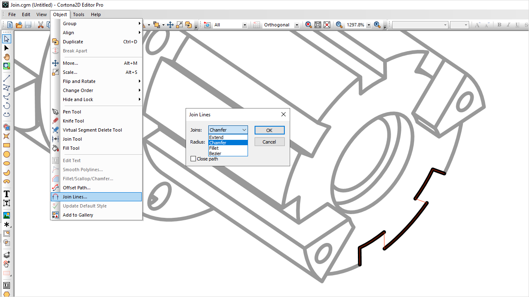The height and width of the screenshot is (297, 529).
Task: Click OK in the Join Lines dialog
Action: 269,130
